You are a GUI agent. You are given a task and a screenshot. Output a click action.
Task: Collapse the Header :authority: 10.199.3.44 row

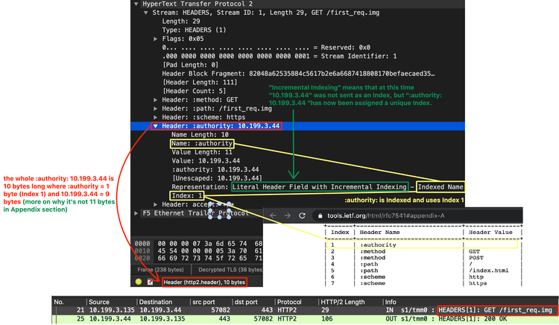155,126
